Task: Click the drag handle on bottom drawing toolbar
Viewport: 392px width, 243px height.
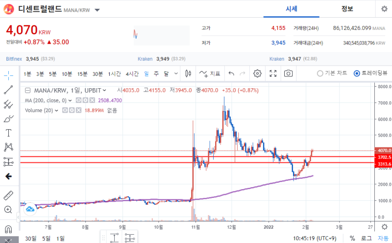Action: (x=103, y=238)
